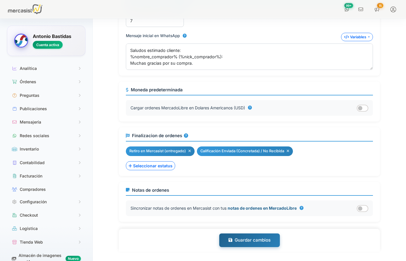Image resolution: width=406 pixels, height=261 pixels.
Task: Open help icon next to Dolares Americanos option
Action: point(250,108)
